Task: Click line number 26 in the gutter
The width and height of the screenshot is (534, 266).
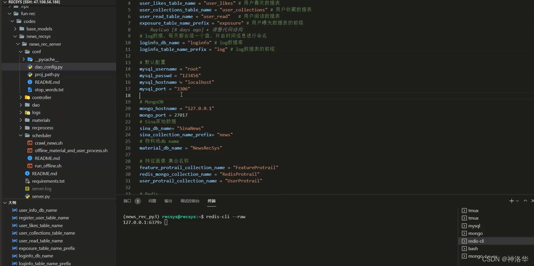Action: [x=128, y=148]
